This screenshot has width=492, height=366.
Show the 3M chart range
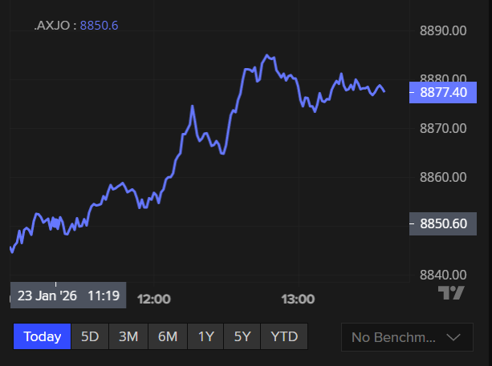[128, 336]
